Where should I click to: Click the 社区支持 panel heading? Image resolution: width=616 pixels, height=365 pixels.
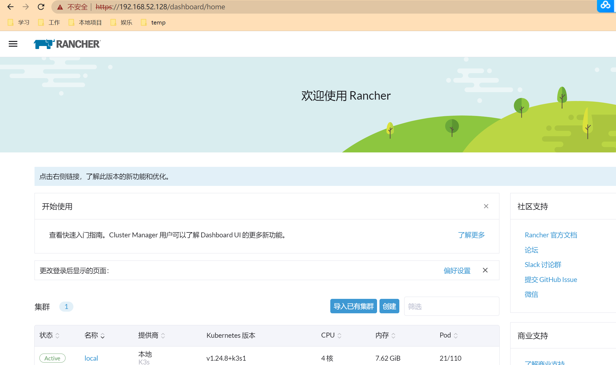(x=533, y=206)
